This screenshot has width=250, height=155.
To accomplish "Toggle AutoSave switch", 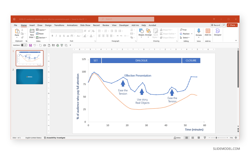I will click(x=24, y=45).
